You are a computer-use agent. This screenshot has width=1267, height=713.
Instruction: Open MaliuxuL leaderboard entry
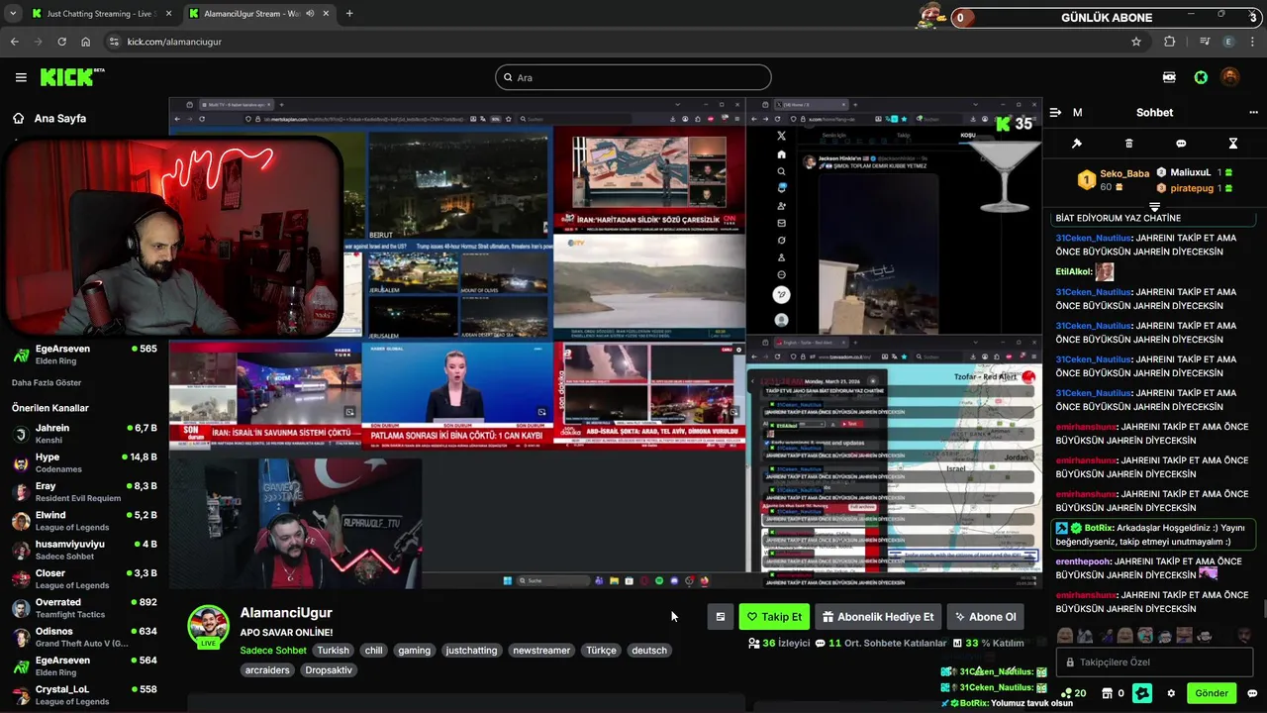pyautogui.click(x=1195, y=172)
